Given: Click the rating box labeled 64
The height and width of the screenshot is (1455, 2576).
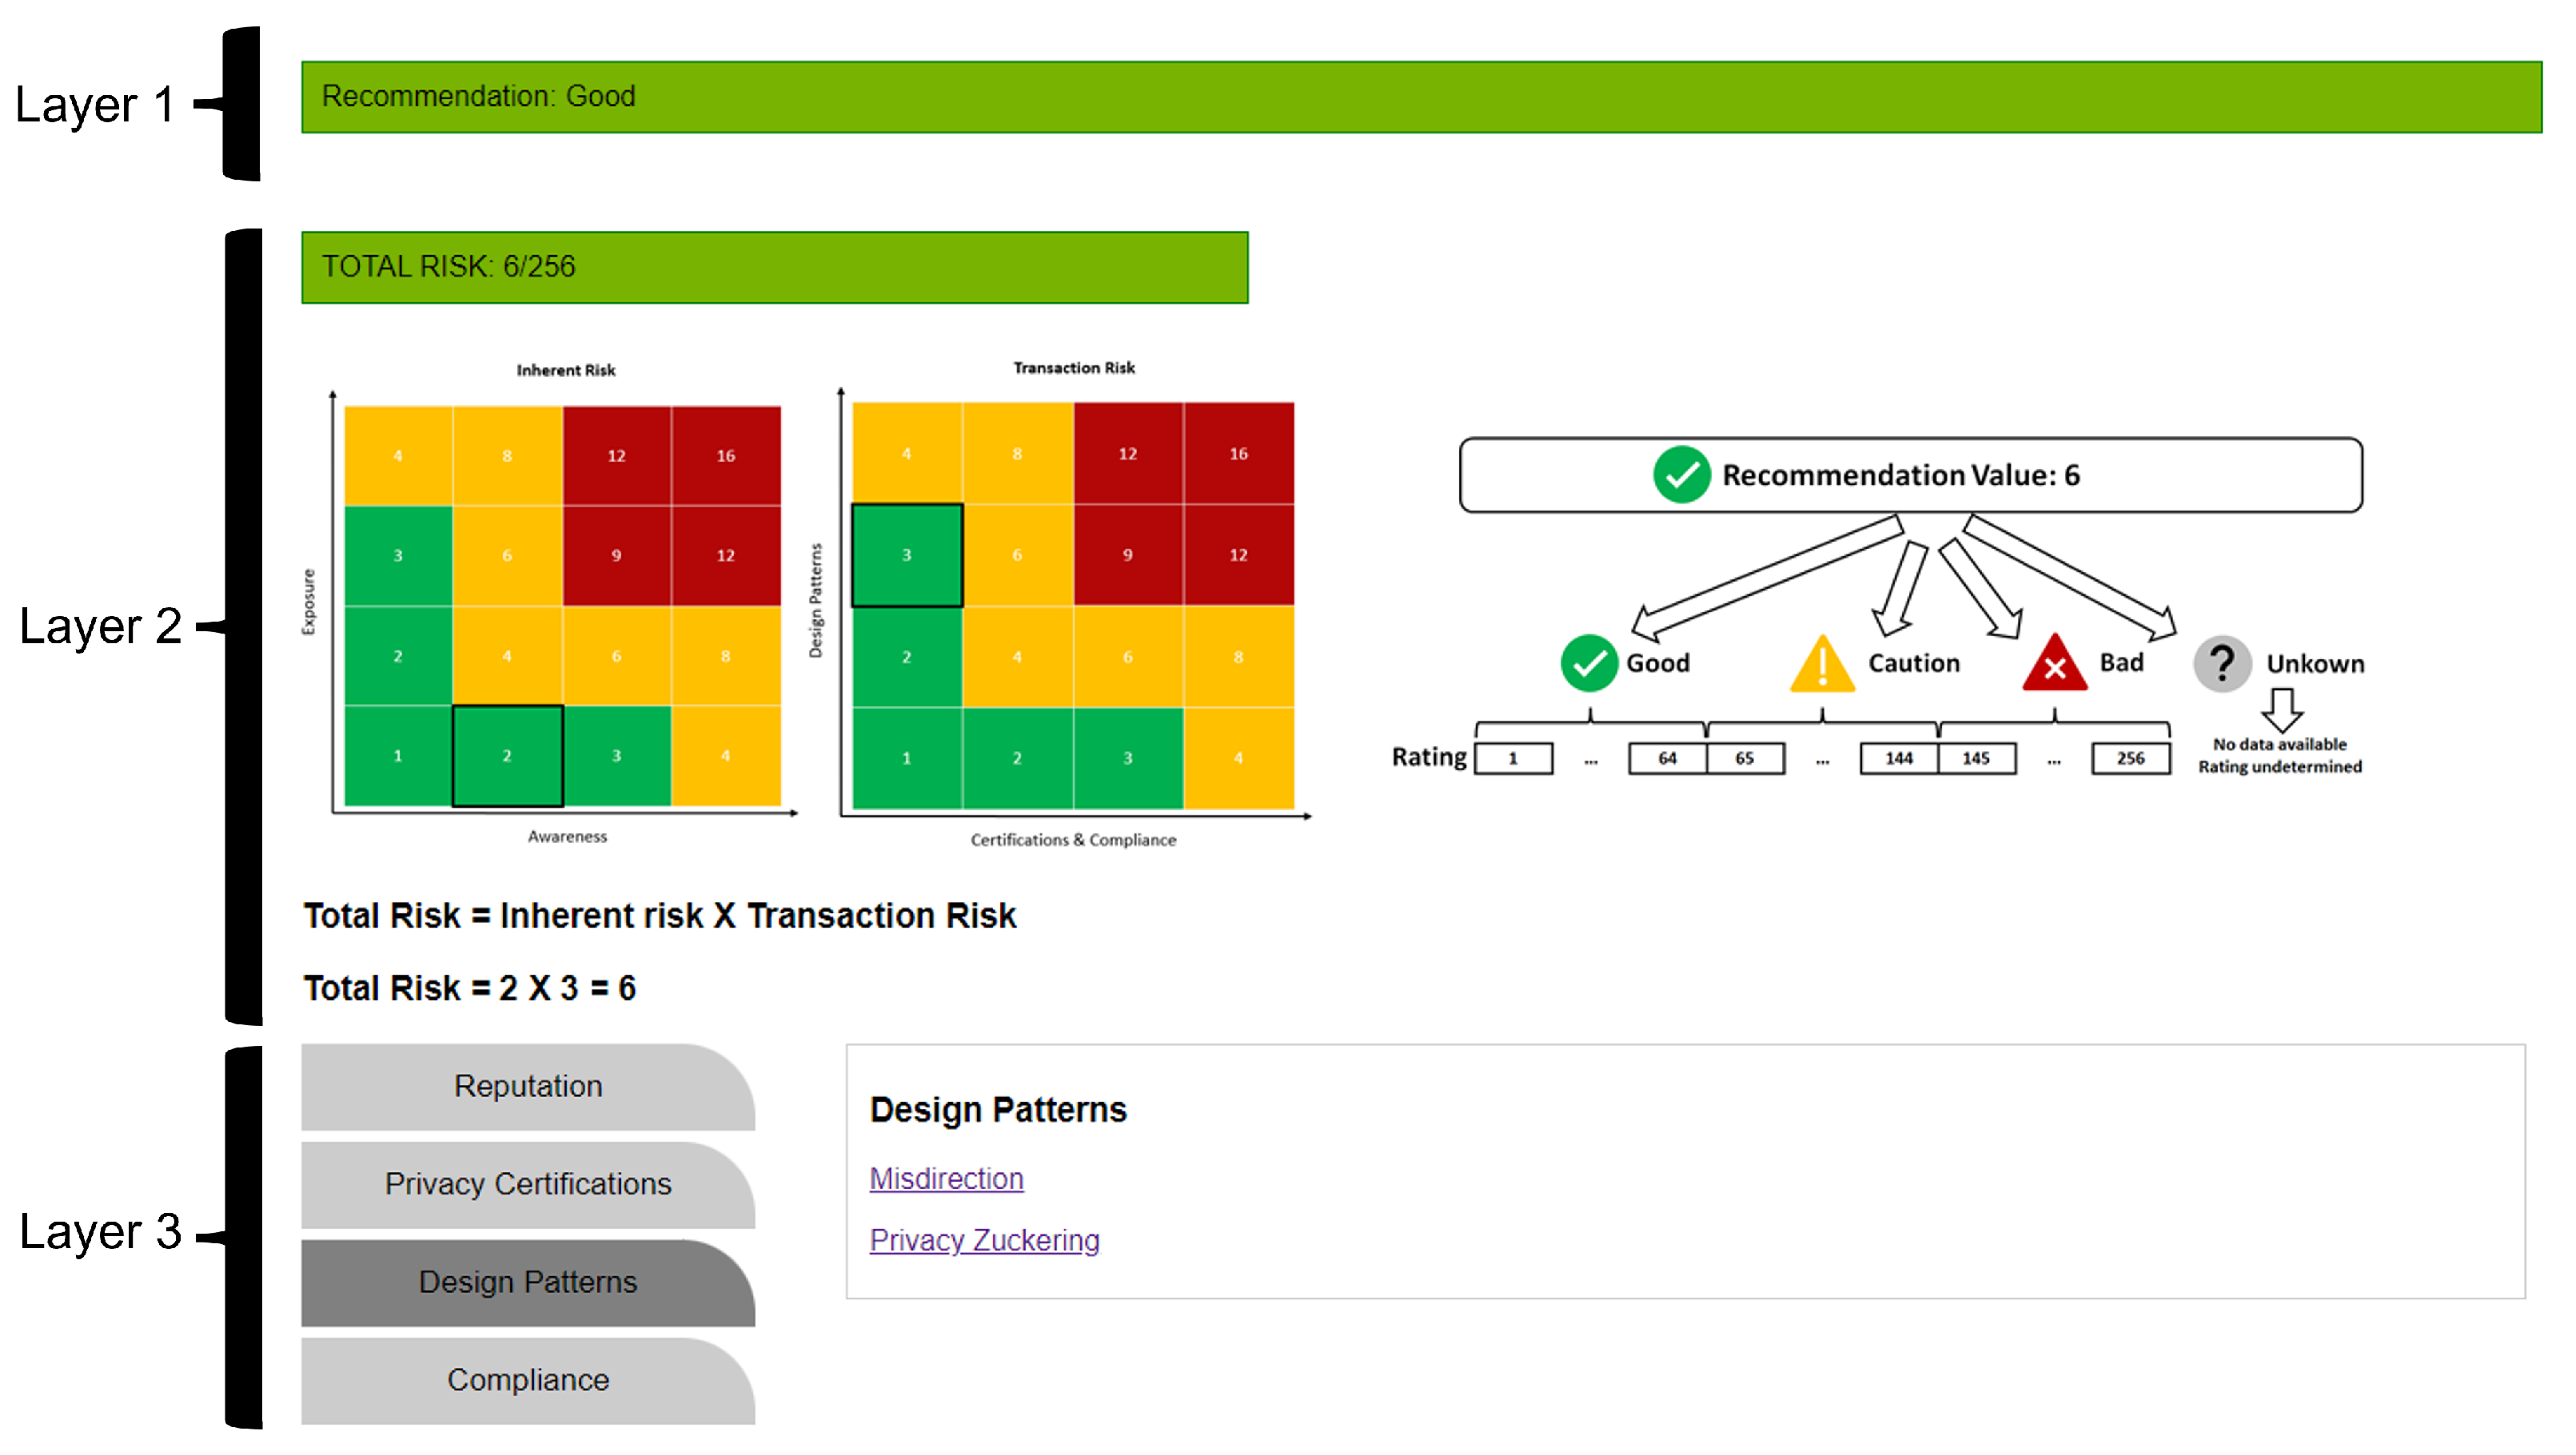Looking at the screenshot, I should pos(1666,758).
